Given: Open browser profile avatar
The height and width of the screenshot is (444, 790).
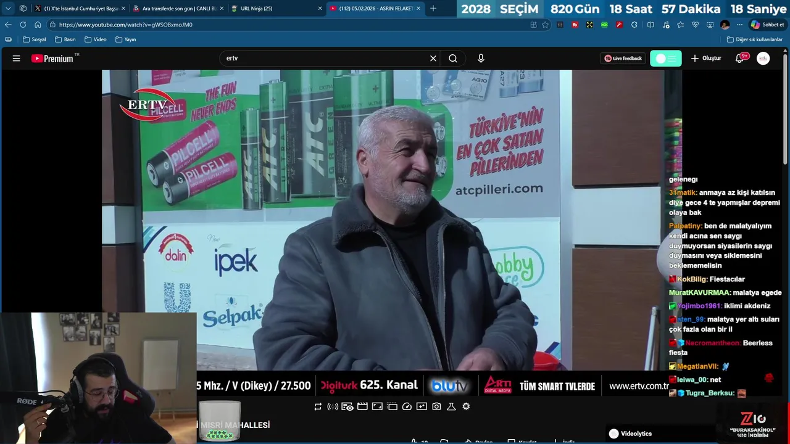Looking at the screenshot, I should pyautogui.click(x=725, y=25).
